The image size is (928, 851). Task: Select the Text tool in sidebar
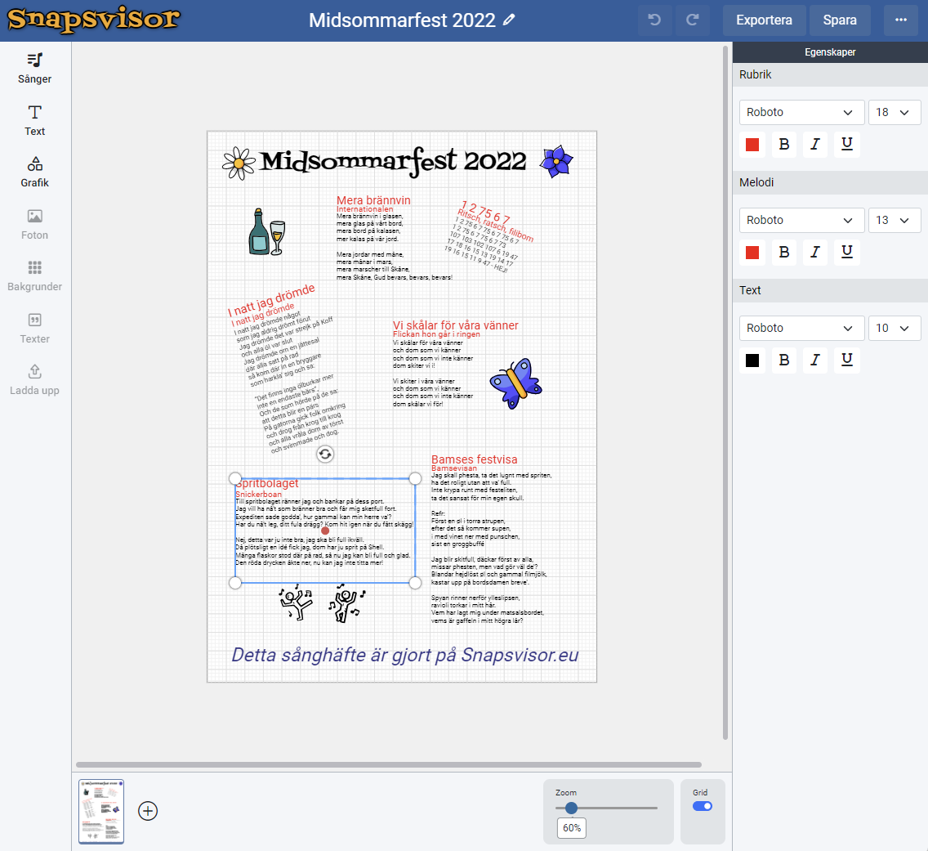click(34, 120)
